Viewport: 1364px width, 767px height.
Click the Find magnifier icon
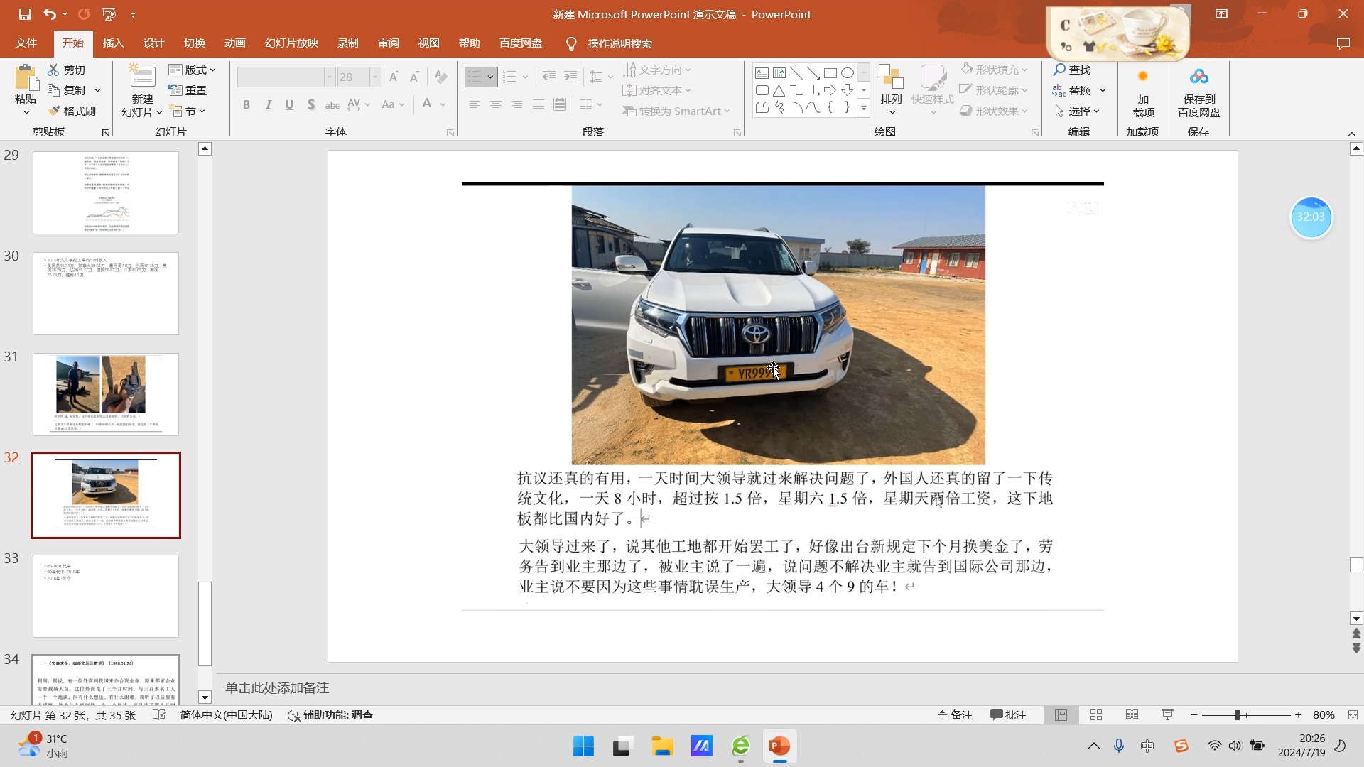[x=1059, y=70]
